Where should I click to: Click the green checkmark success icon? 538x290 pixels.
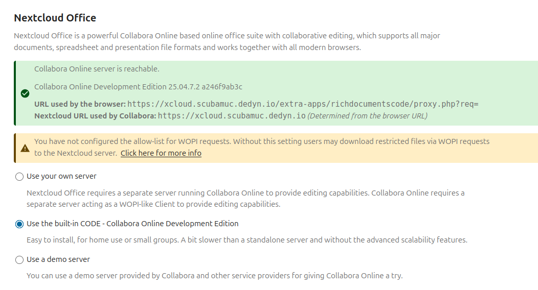click(25, 93)
